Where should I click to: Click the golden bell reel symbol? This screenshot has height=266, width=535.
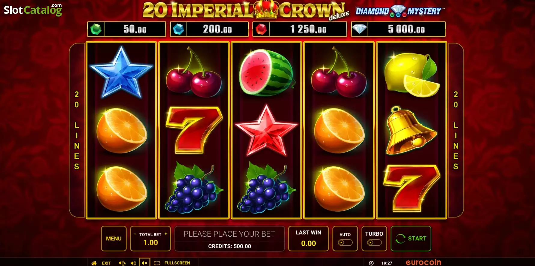pos(411,130)
